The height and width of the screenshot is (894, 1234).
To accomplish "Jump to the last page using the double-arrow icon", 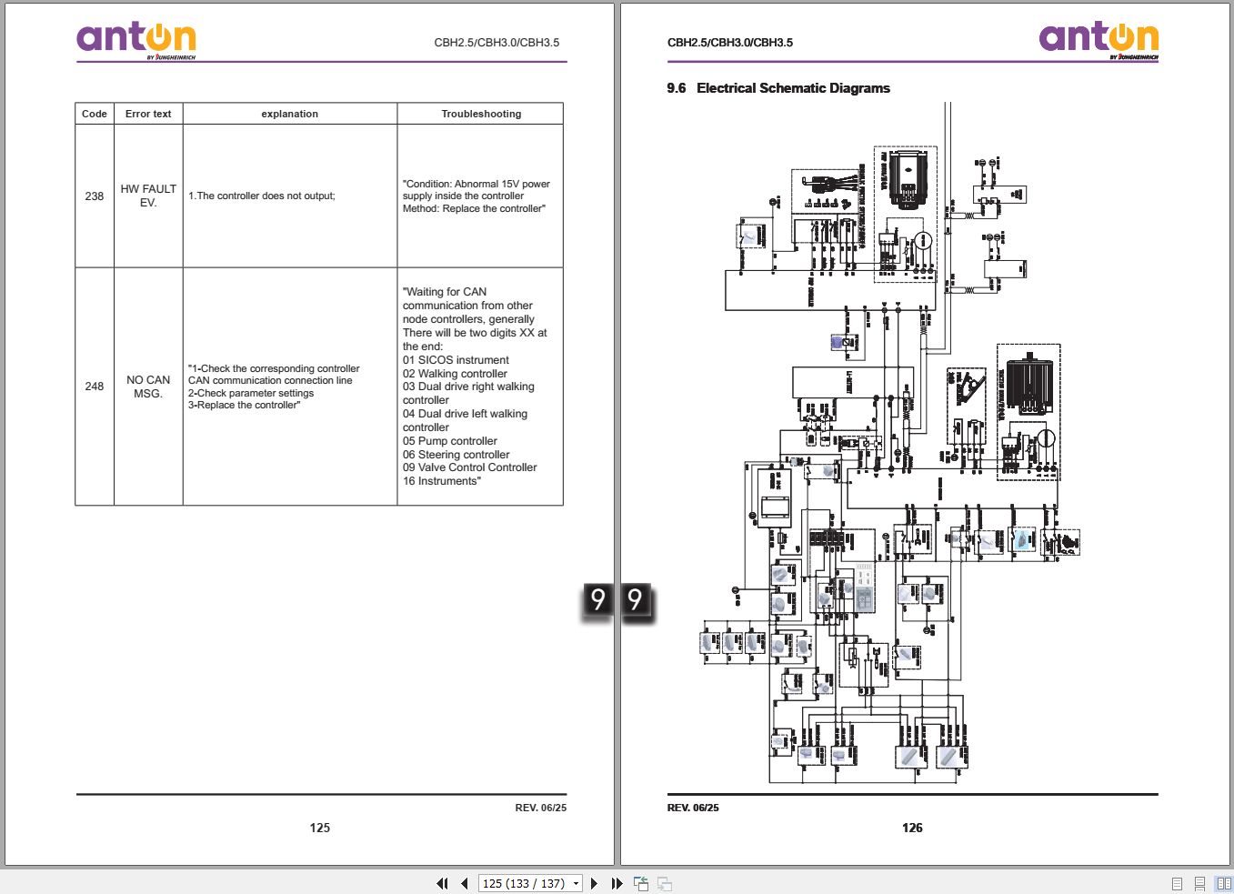I will [x=617, y=883].
